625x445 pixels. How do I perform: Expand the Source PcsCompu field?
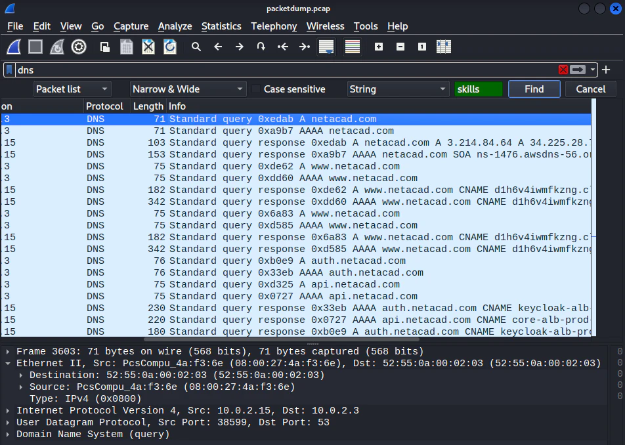[21, 387]
